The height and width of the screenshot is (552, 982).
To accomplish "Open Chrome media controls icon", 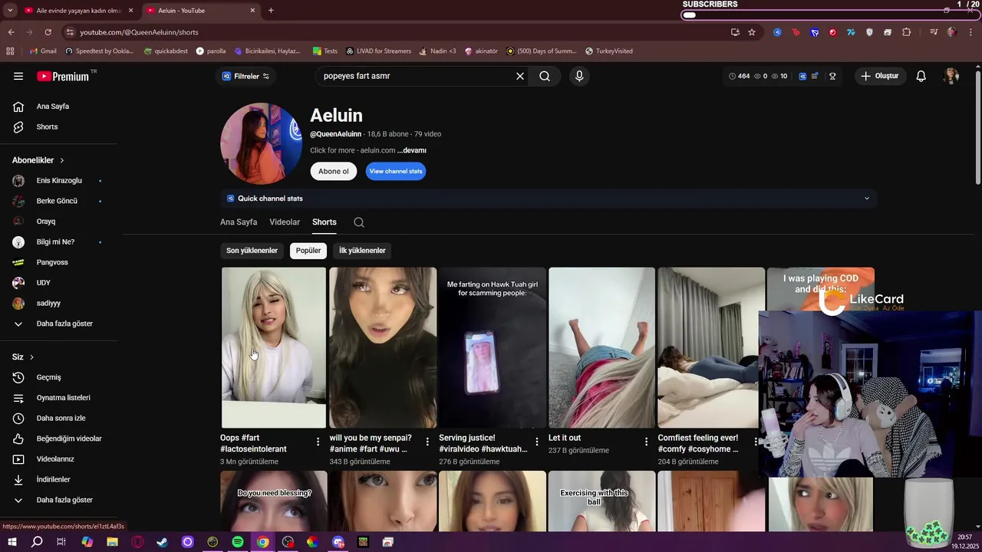I will click(x=934, y=32).
